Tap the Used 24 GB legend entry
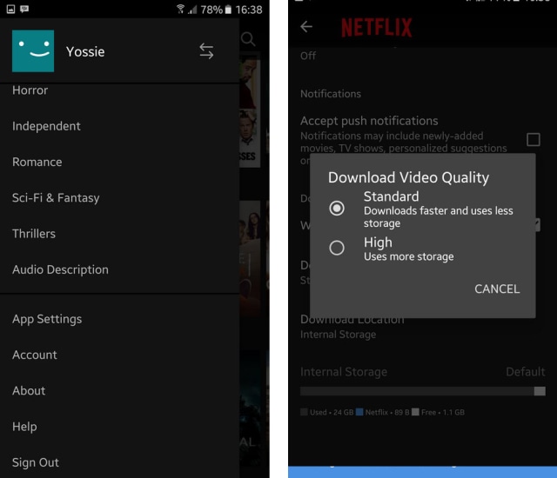The width and height of the screenshot is (557, 478). click(x=327, y=413)
